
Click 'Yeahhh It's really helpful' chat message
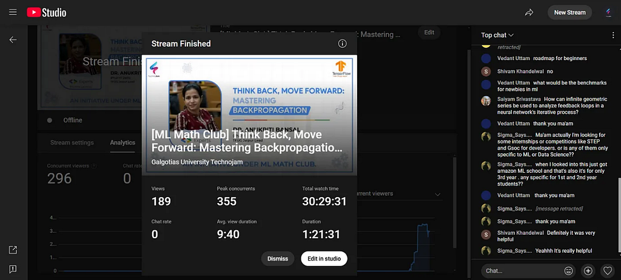point(563,251)
